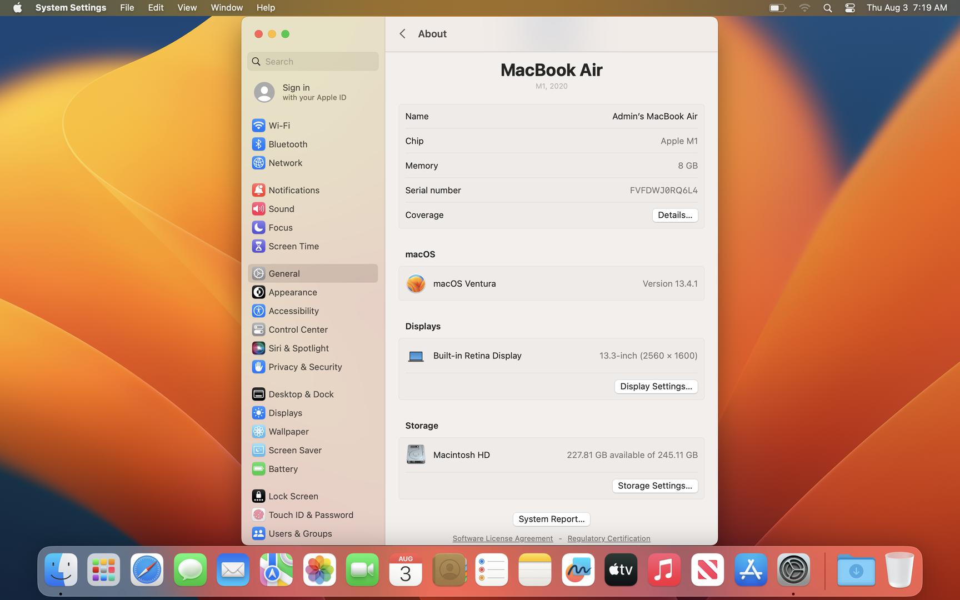Select General in the sidebar

[313, 273]
